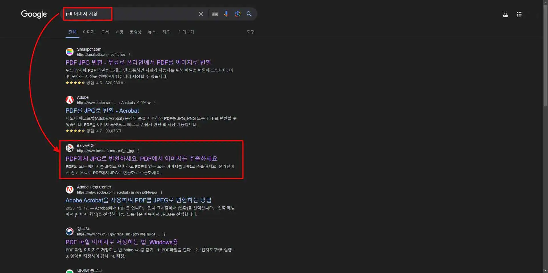Click the scrollbar down arrow
The height and width of the screenshot is (273, 548).
[x=545, y=270]
